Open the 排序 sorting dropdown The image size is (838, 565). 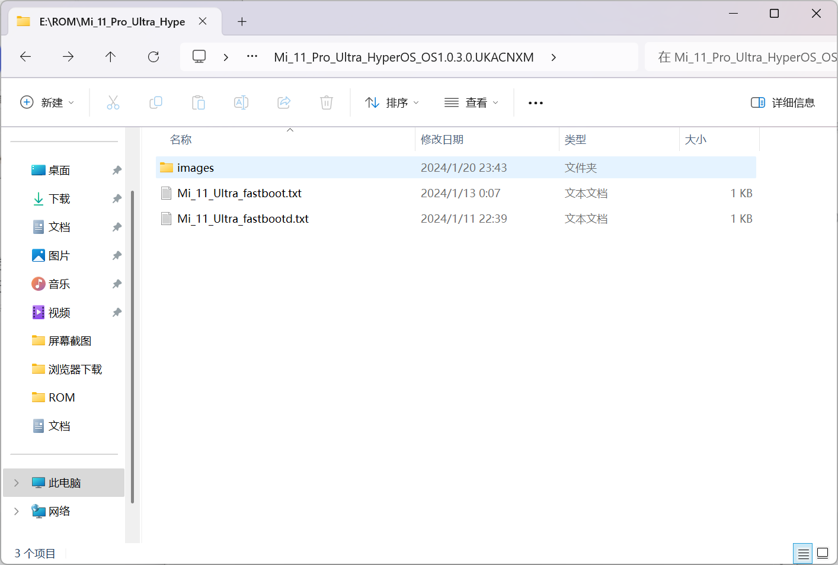[392, 102]
